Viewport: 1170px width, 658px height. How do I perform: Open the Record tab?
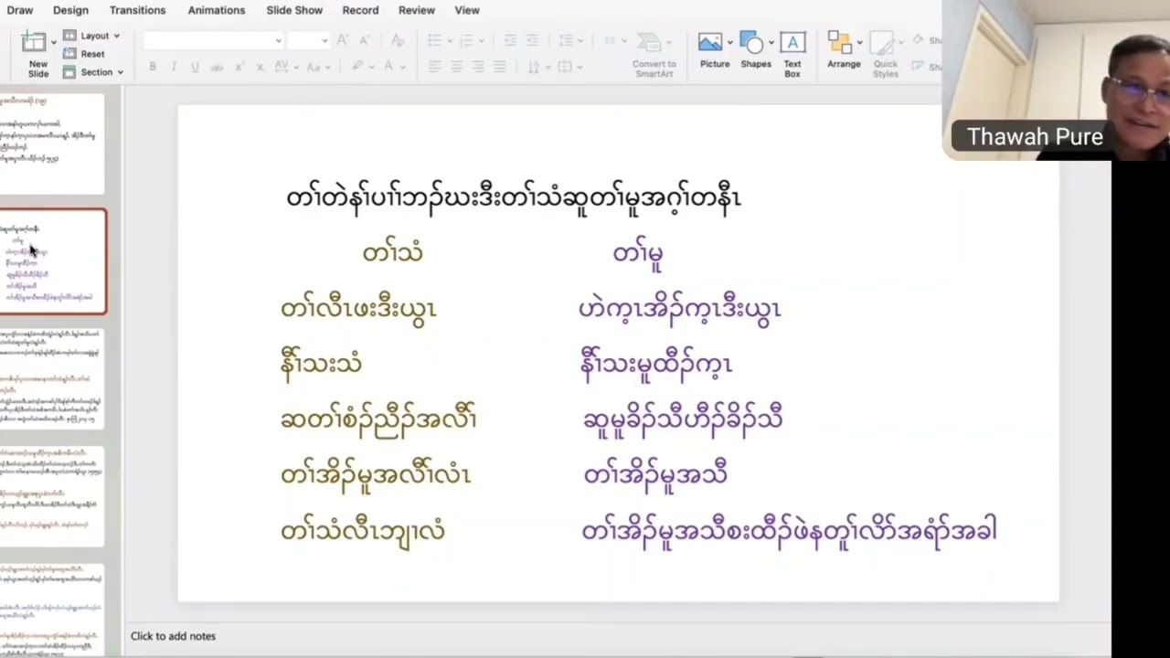coord(360,10)
